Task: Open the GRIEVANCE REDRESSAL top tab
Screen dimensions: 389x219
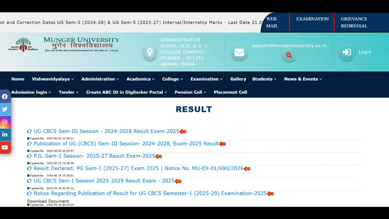Action: point(354,23)
